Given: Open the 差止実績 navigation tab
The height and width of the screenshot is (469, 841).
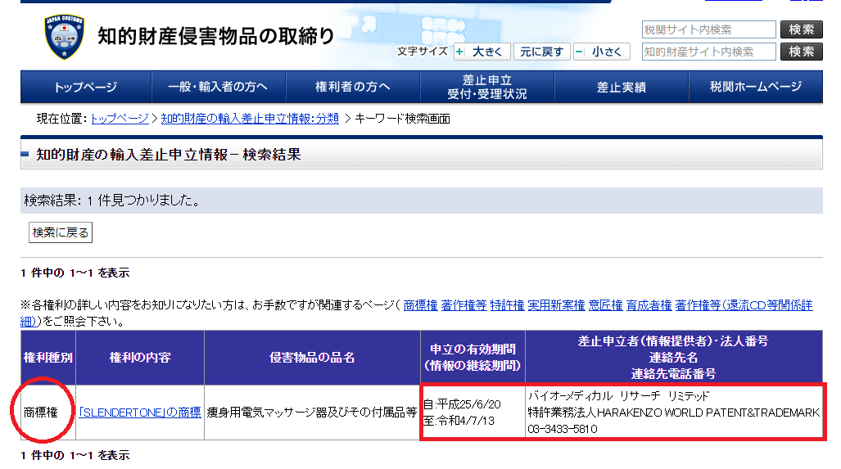Looking at the screenshot, I should tap(621, 87).
